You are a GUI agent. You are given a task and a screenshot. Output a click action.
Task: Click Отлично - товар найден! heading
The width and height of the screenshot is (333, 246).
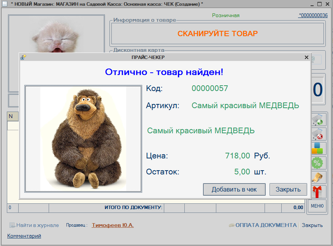pos(164,72)
